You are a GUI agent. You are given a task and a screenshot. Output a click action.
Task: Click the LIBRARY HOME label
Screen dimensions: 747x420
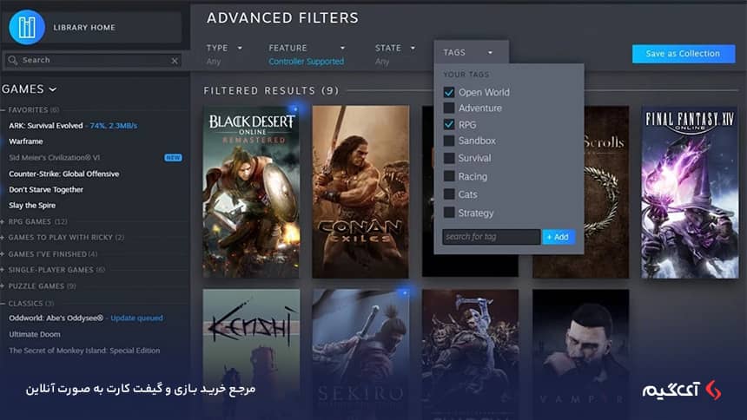84,28
